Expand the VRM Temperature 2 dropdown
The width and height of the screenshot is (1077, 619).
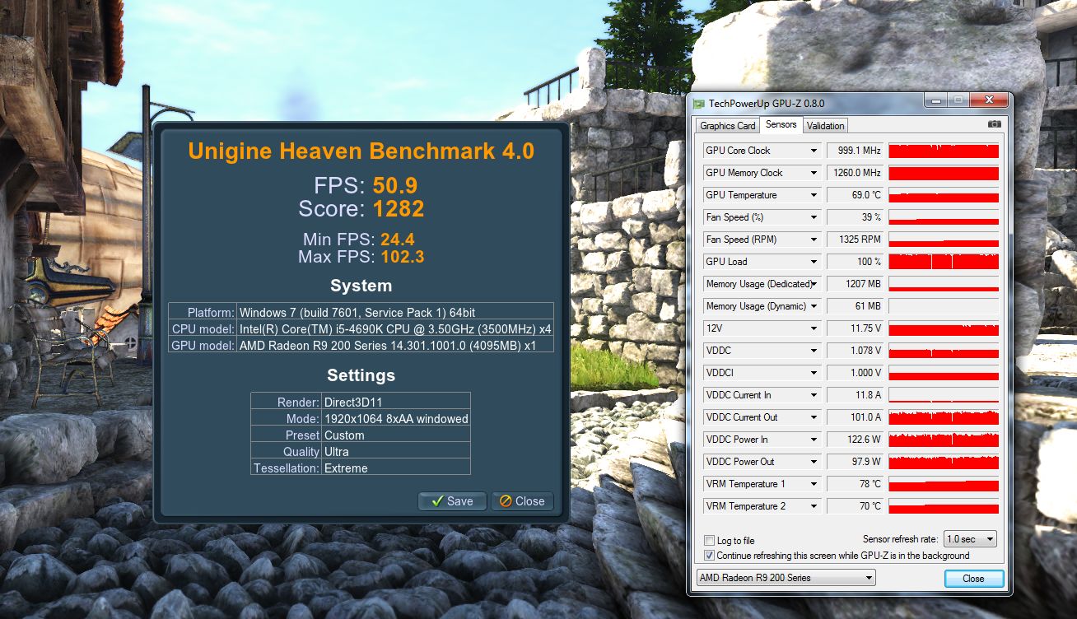[x=814, y=506]
